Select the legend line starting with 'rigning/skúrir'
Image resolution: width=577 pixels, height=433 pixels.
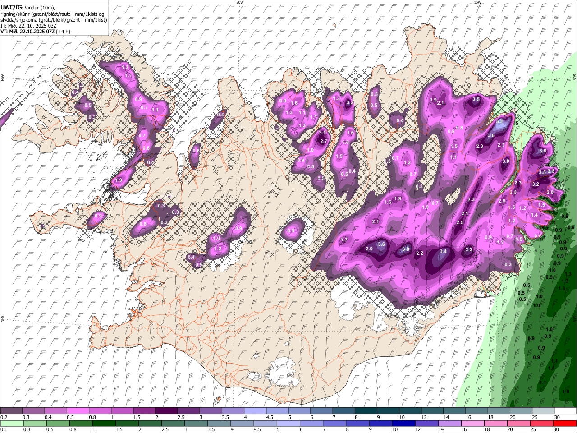coord(52,14)
